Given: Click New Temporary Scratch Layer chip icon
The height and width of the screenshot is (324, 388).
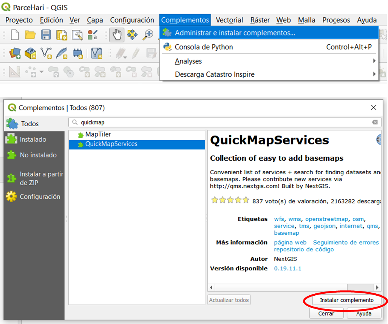Looking at the screenshot, I should [x=77, y=53].
